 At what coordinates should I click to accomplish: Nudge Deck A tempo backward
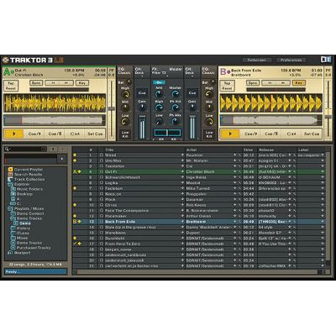coord(52,83)
